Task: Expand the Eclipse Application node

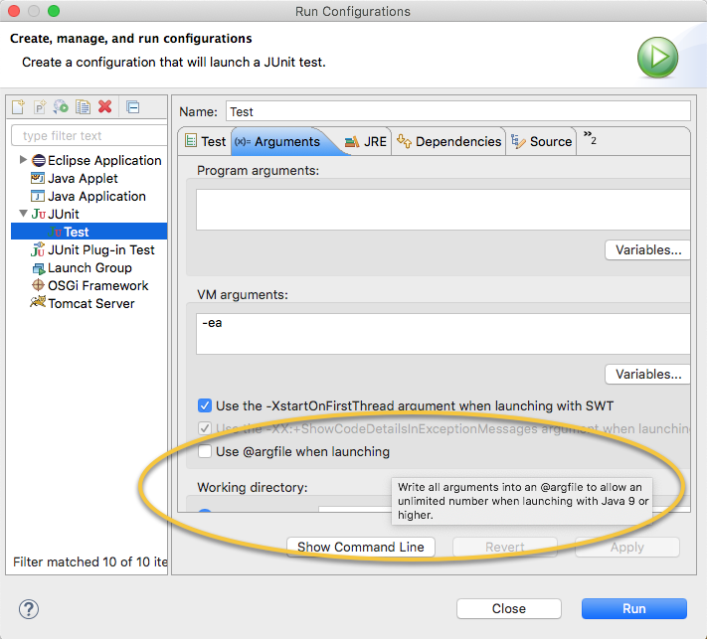Action: [23, 160]
